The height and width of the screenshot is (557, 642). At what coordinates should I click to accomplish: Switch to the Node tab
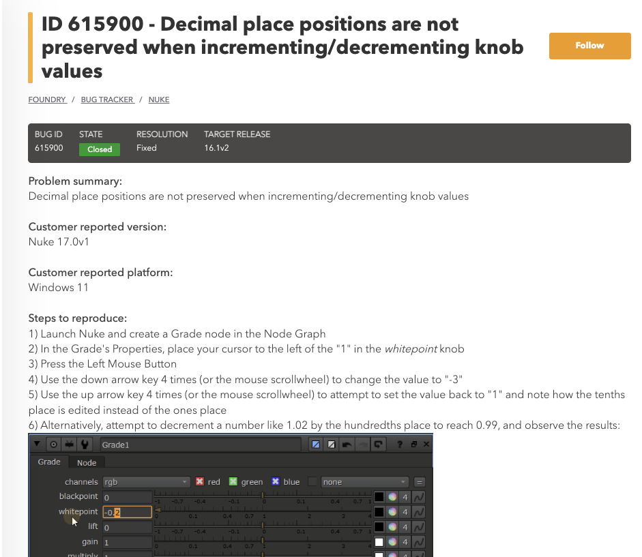tap(87, 462)
